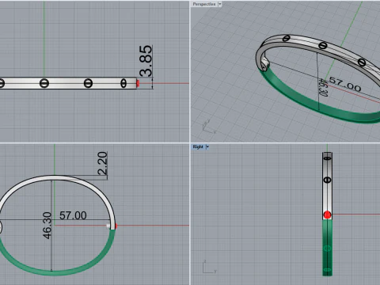Select the green bangle half in Right viewport

327,248
